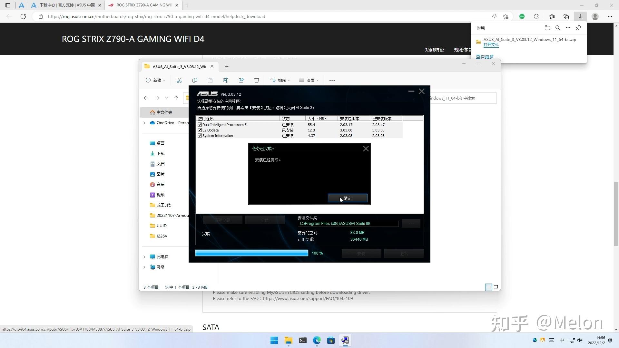This screenshot has width=619, height=348.
Task: Switch to 下载中心 ASUS browser tab
Action: tap(64, 5)
